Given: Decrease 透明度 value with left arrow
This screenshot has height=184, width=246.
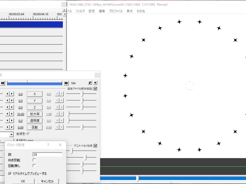Looking at the screenshot, I should [x=7, y=120].
